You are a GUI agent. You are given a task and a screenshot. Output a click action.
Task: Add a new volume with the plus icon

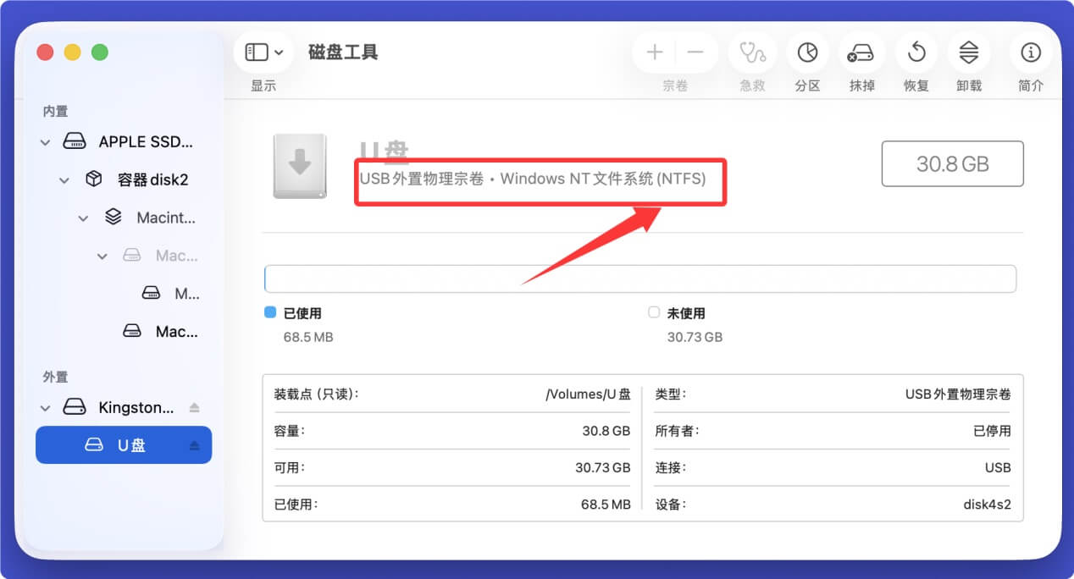(x=655, y=52)
